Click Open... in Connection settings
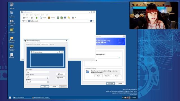Image resolution: width=180 pixels, height=101 pixels. tap(117, 76)
